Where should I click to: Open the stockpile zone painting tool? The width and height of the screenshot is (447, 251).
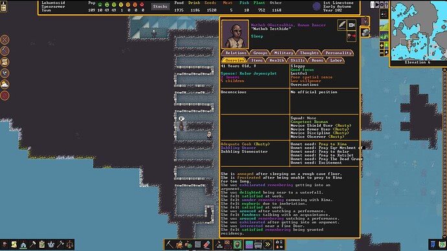click(x=249, y=245)
